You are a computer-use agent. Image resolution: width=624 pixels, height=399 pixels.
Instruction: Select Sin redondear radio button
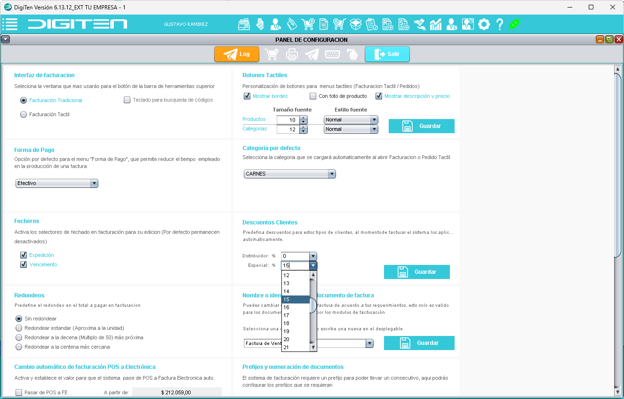pos(19,319)
